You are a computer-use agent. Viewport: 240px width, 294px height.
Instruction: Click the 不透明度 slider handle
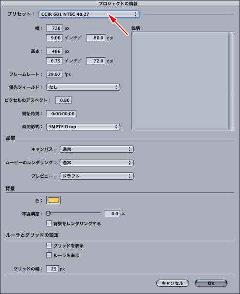click(x=48, y=213)
